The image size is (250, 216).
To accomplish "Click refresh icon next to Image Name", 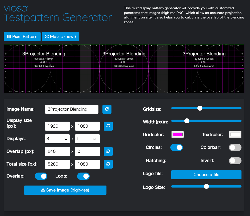I will tap(107, 109).
